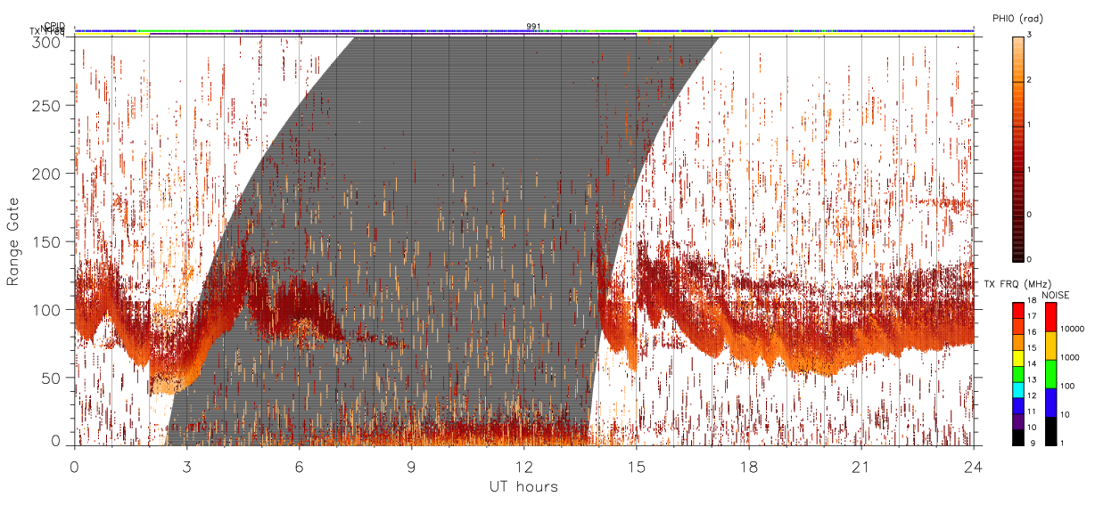Pick the yellow segment of TX FRQ colorbar
Screen dimensions: 1095x505
(1018, 356)
